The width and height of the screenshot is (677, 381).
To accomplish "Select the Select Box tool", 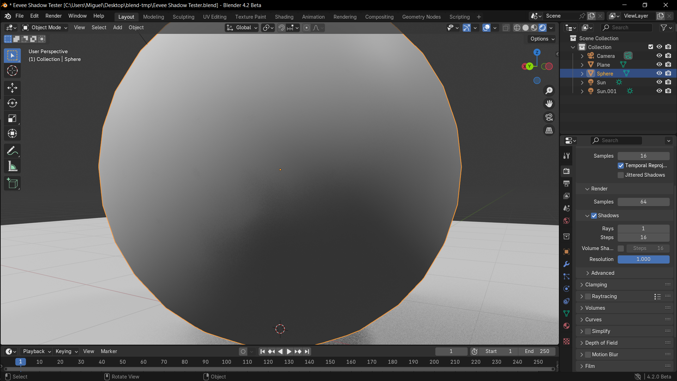I will coord(12,55).
